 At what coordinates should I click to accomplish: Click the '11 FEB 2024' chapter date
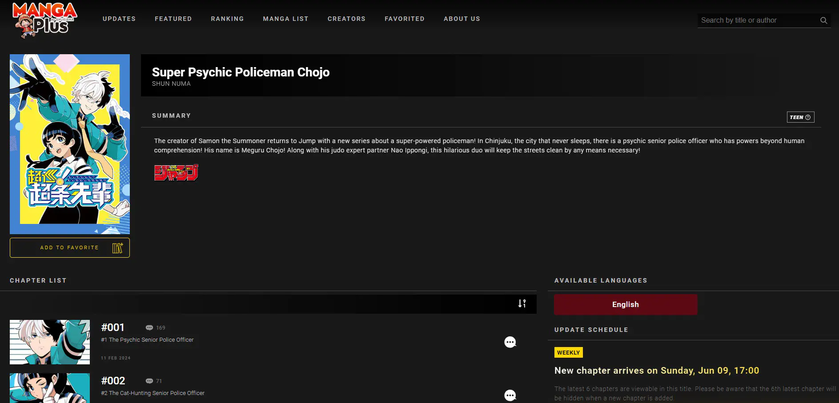click(x=116, y=358)
